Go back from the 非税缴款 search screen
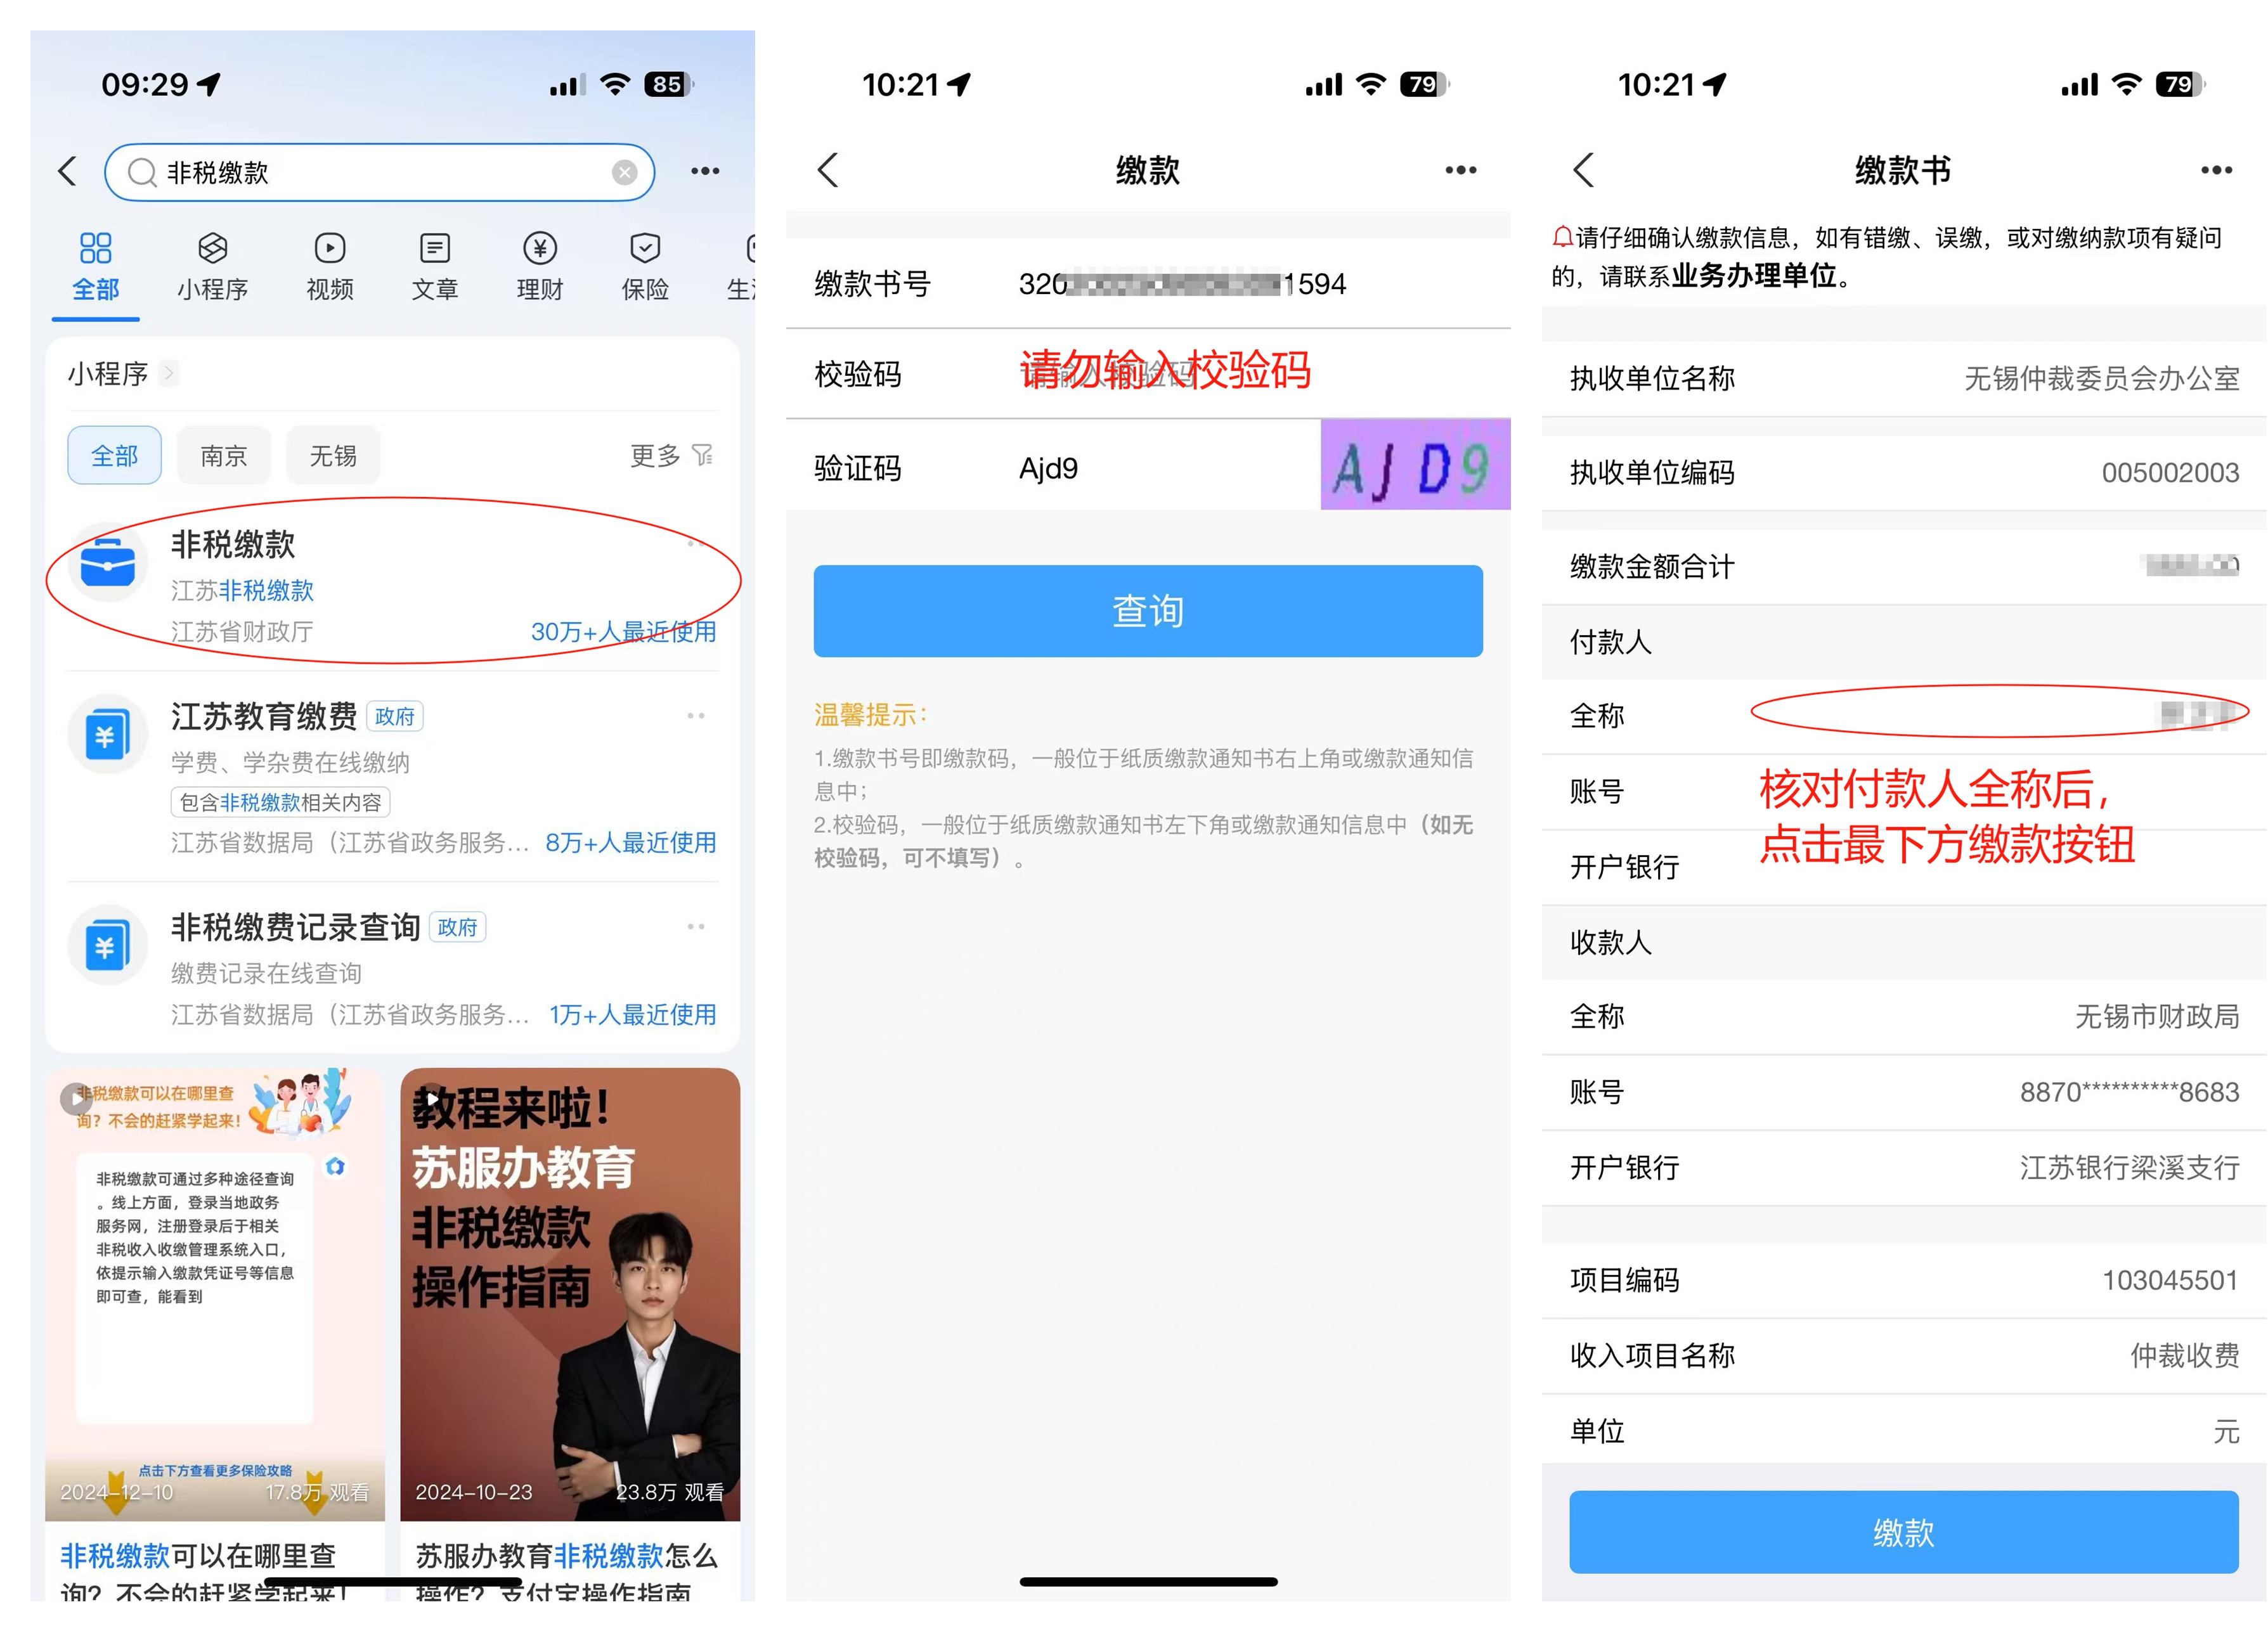Image resolution: width=2268 pixels, height=1633 pixels. [67, 171]
